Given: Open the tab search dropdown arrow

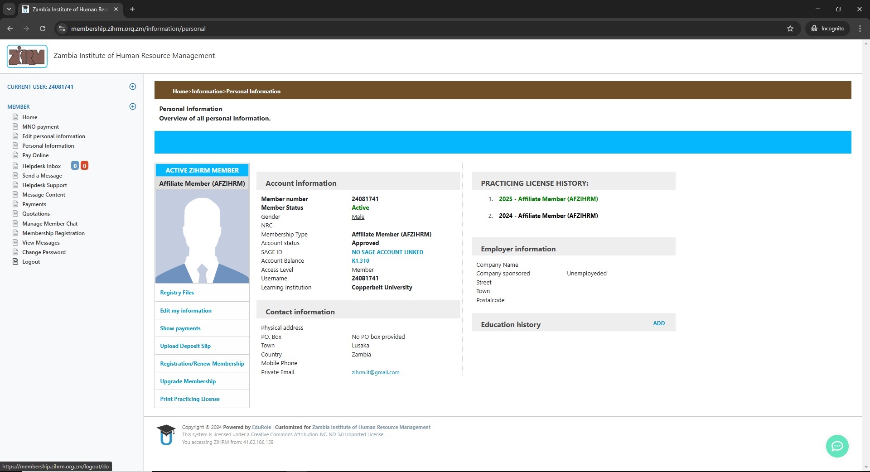Looking at the screenshot, I should (x=9, y=9).
